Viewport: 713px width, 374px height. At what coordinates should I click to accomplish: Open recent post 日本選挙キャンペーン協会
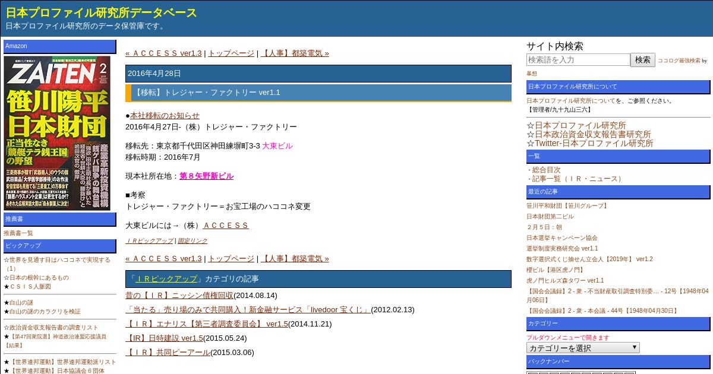tap(562, 238)
